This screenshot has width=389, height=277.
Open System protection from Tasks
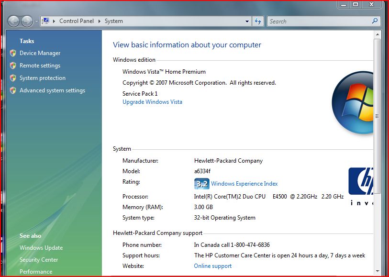[x=43, y=78]
